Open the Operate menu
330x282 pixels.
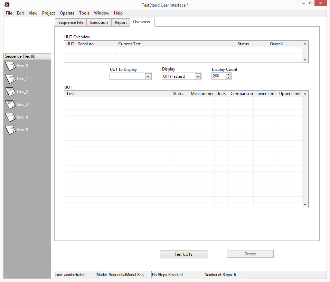coord(67,13)
